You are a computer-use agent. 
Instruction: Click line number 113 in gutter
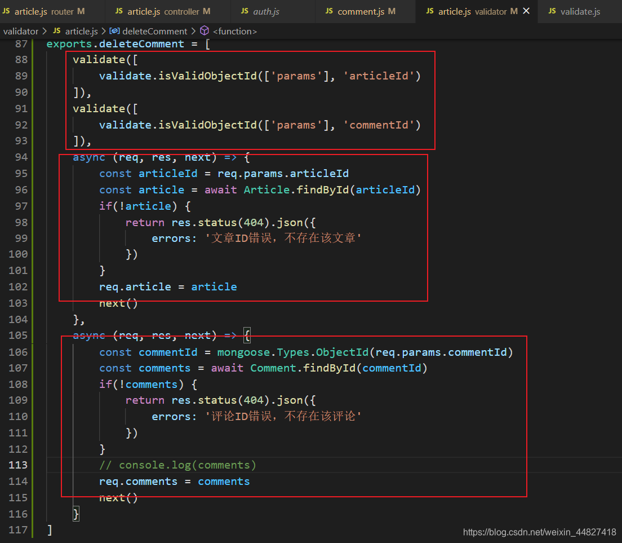pyautogui.click(x=18, y=465)
